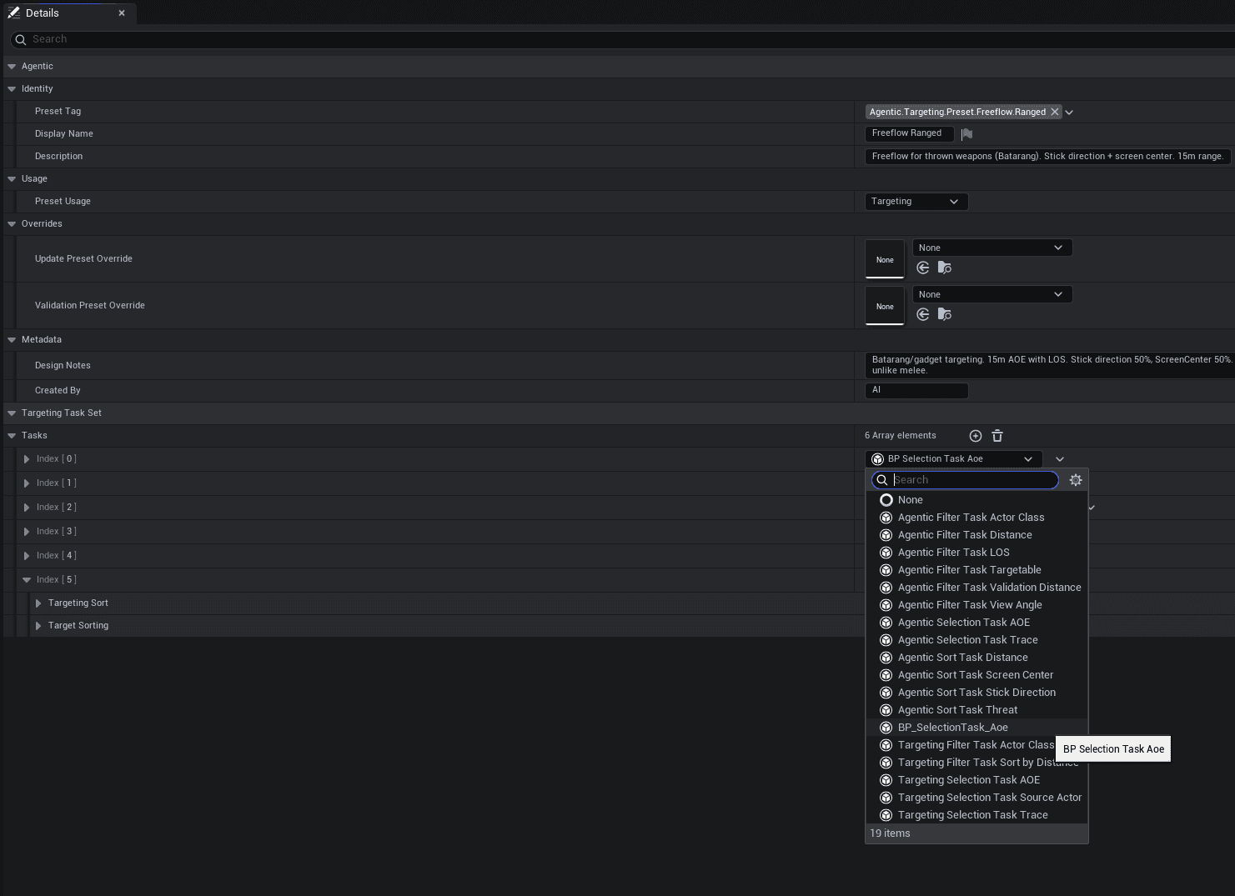Open the Update Preset Override None dropdown
This screenshot has width=1235, height=896.
[x=992, y=248]
